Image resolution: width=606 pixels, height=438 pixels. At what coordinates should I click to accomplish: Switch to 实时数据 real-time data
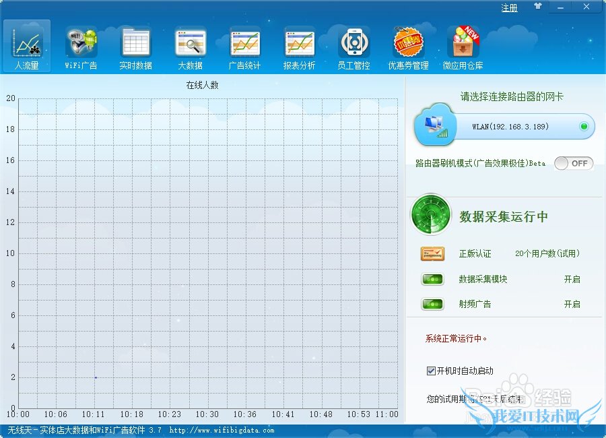(135, 47)
